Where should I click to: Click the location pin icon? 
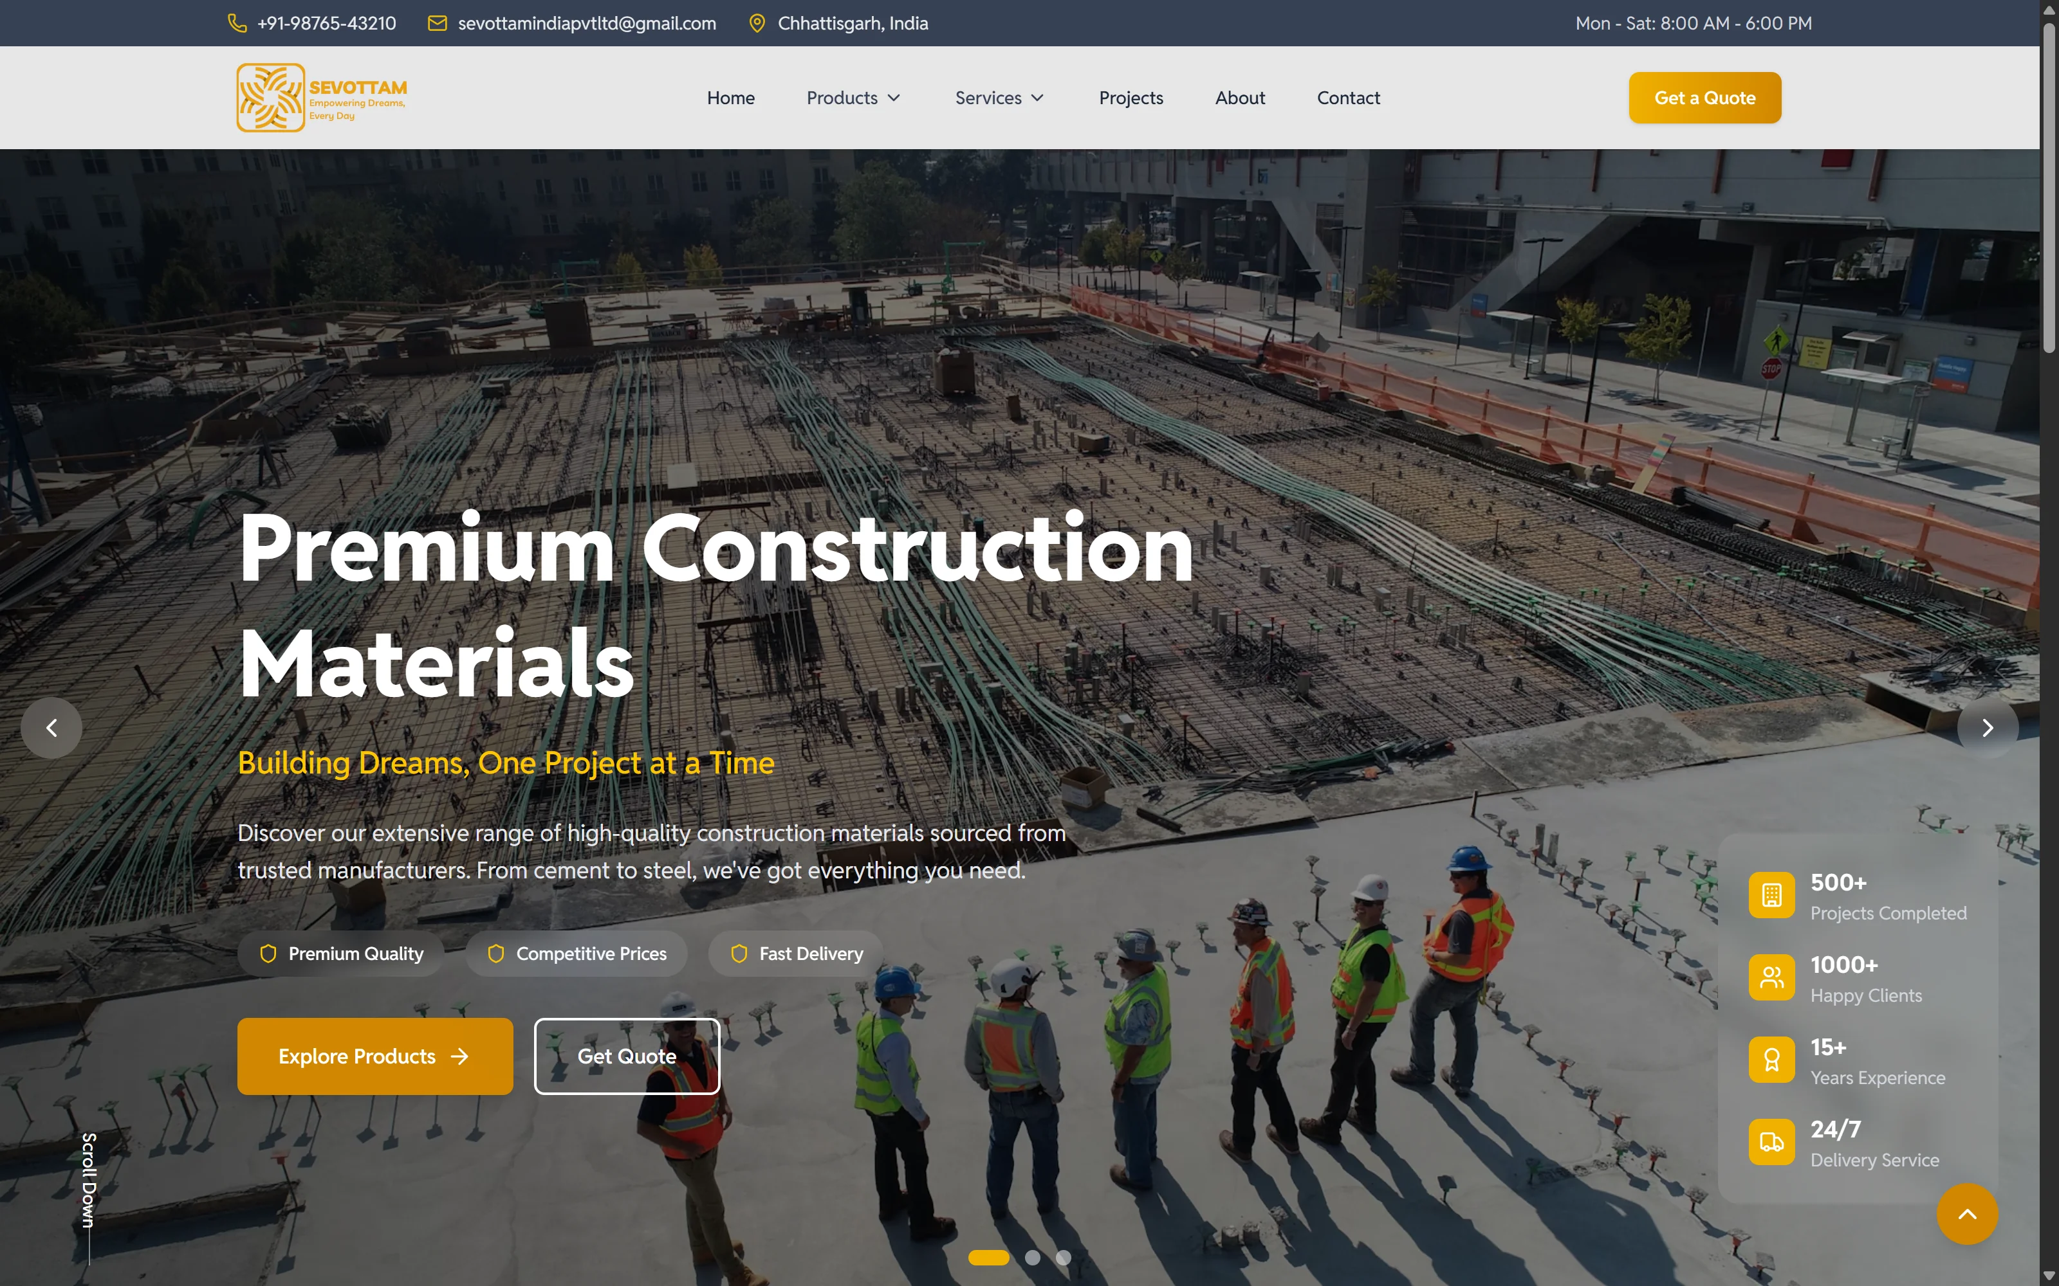click(x=757, y=23)
